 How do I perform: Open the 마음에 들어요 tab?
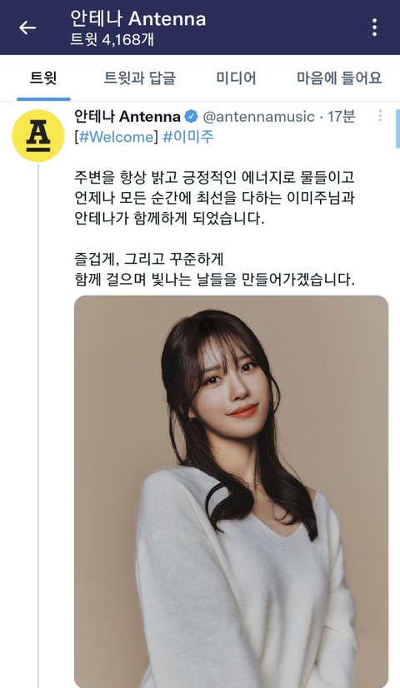coord(339,78)
